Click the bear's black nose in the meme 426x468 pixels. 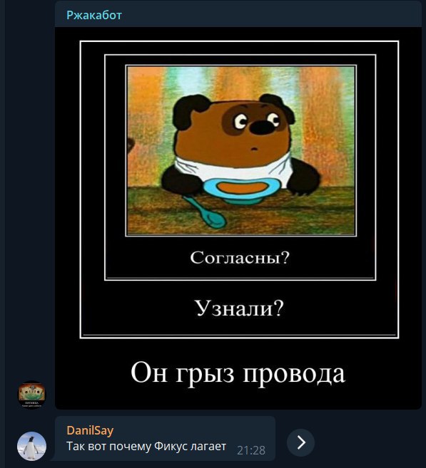click(x=260, y=128)
